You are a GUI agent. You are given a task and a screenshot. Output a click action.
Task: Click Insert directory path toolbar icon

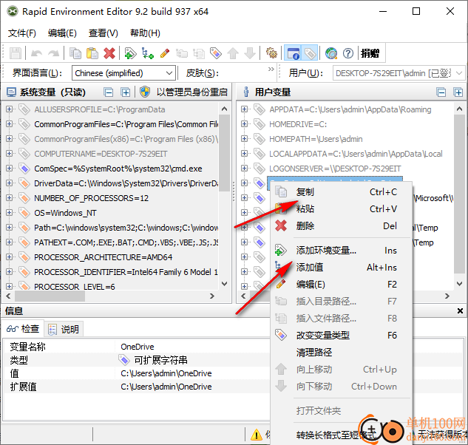pos(182,53)
